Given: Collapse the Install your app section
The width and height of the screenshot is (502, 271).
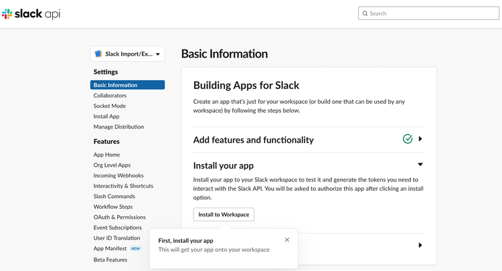Looking at the screenshot, I should pyautogui.click(x=420, y=165).
